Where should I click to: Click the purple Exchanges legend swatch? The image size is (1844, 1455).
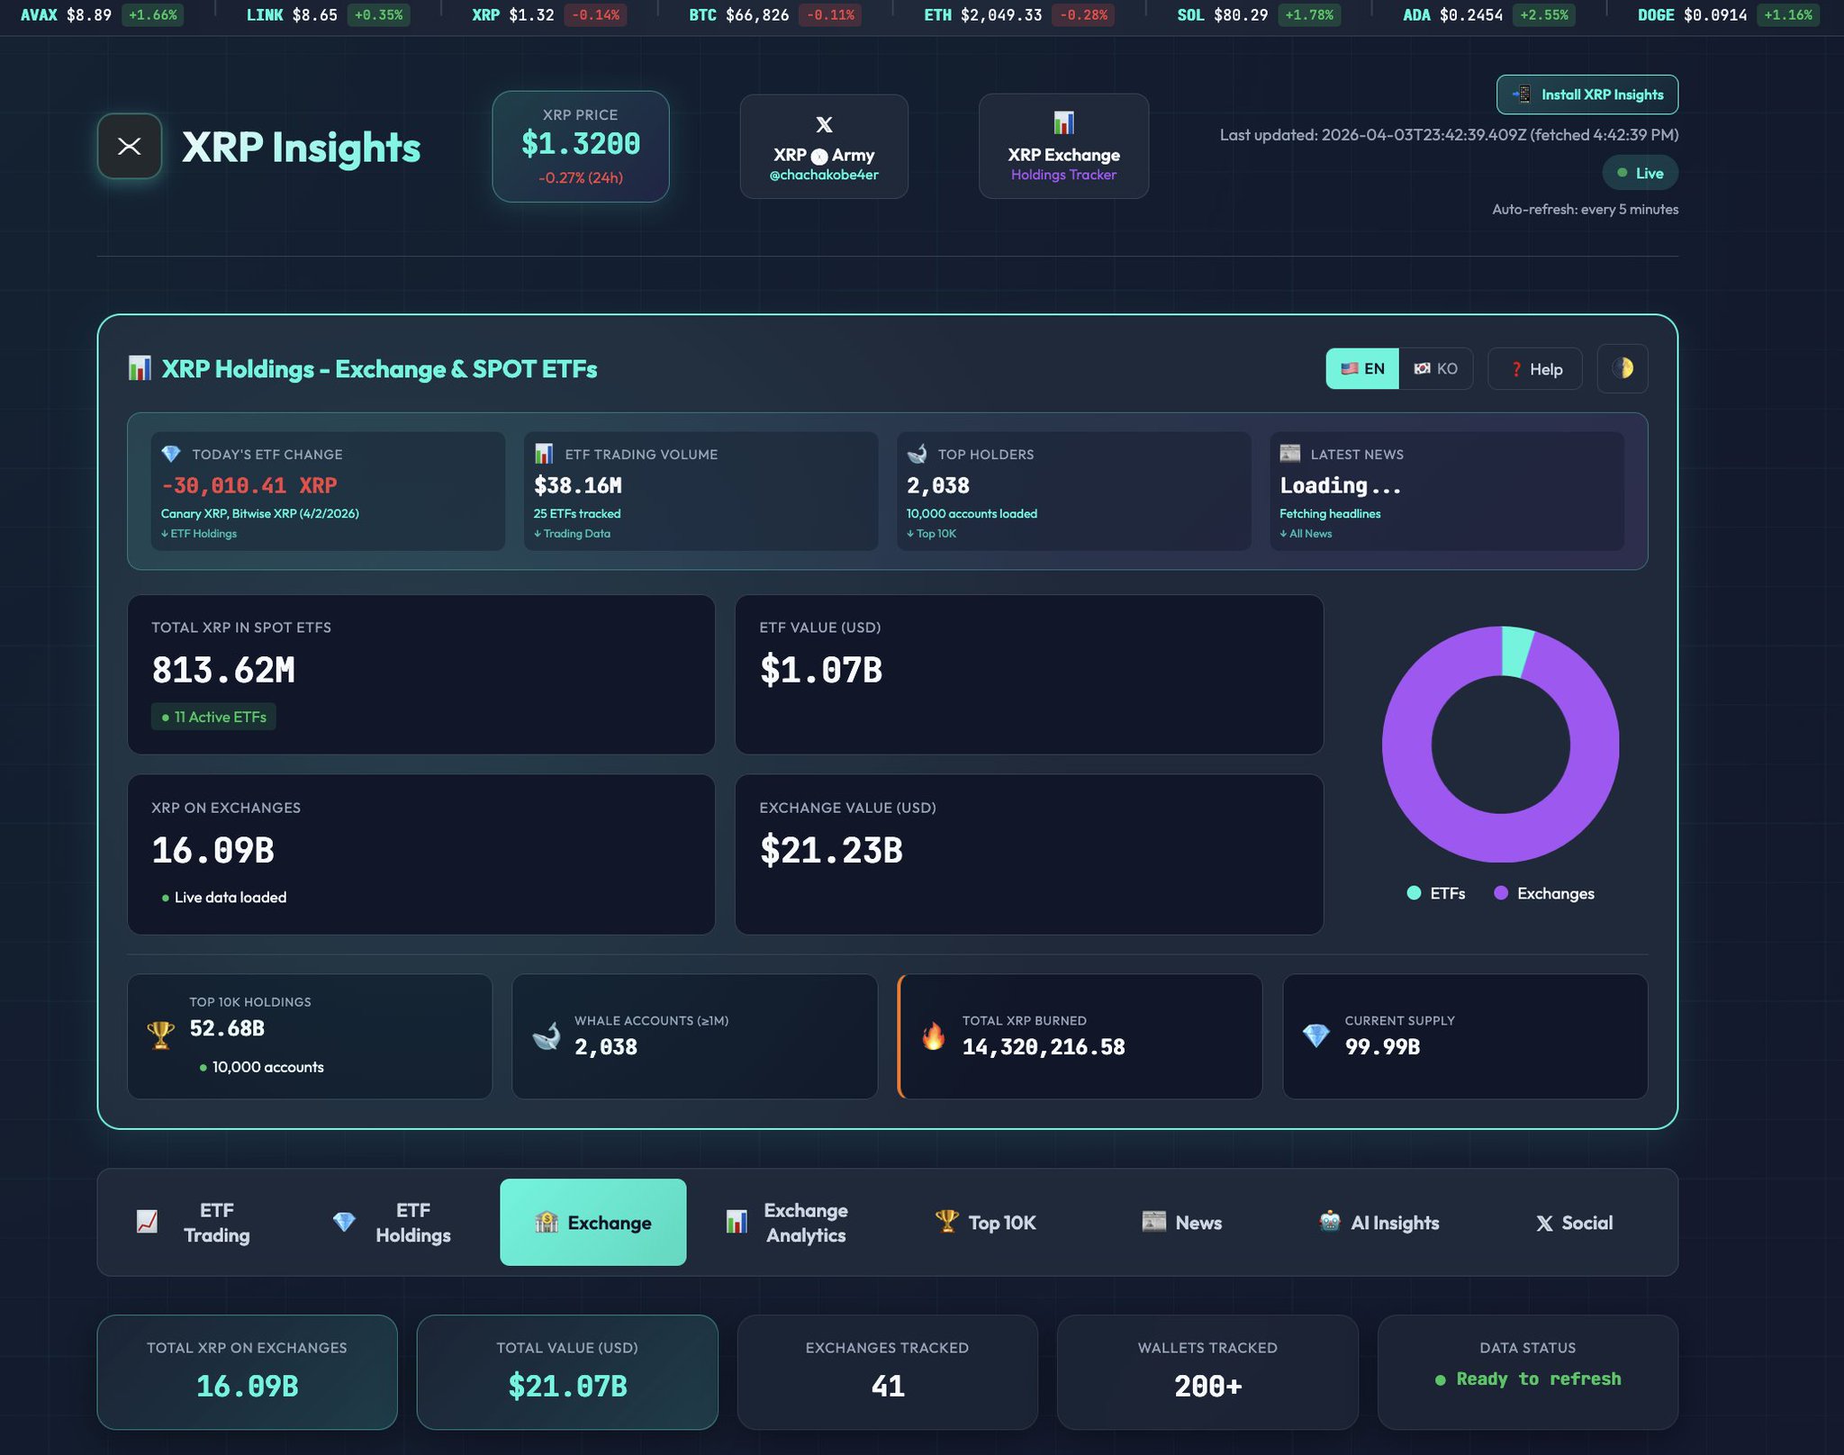pyautogui.click(x=1500, y=893)
